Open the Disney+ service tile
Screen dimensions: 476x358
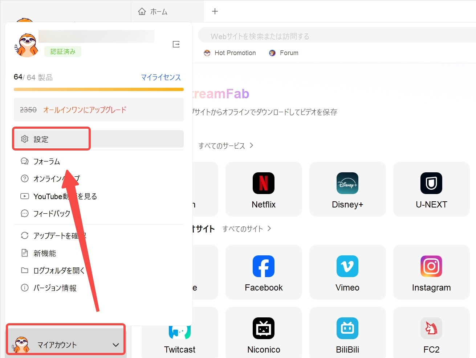[347, 189]
